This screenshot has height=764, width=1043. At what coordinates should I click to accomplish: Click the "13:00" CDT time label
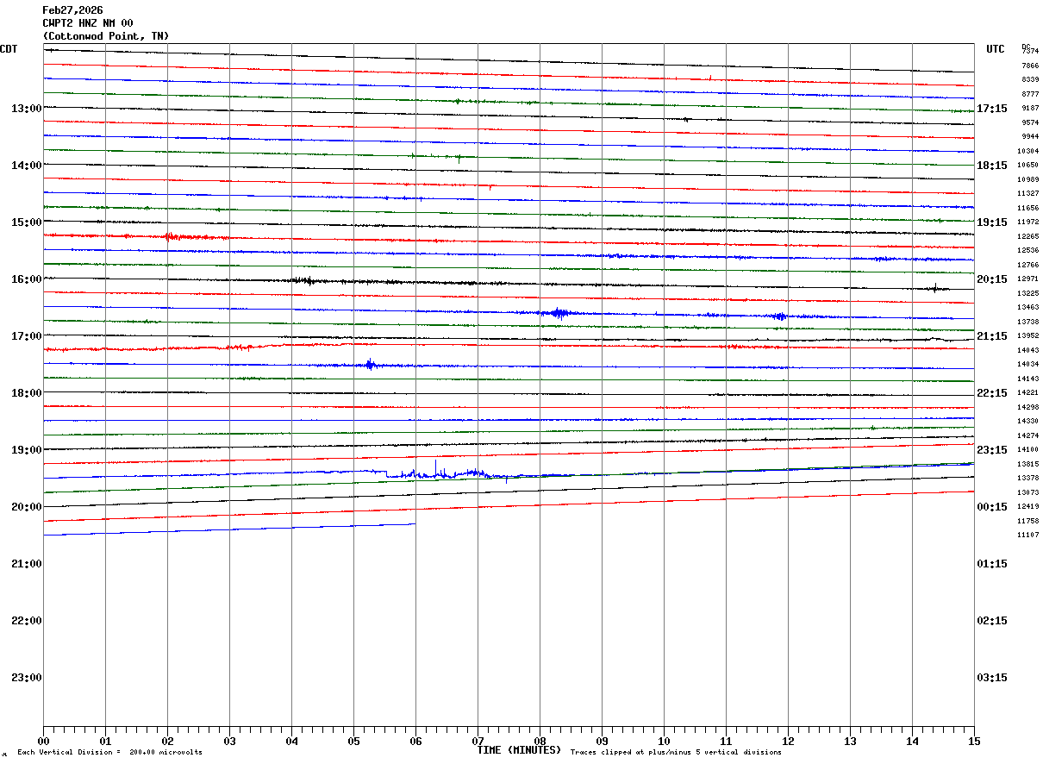[x=26, y=108]
